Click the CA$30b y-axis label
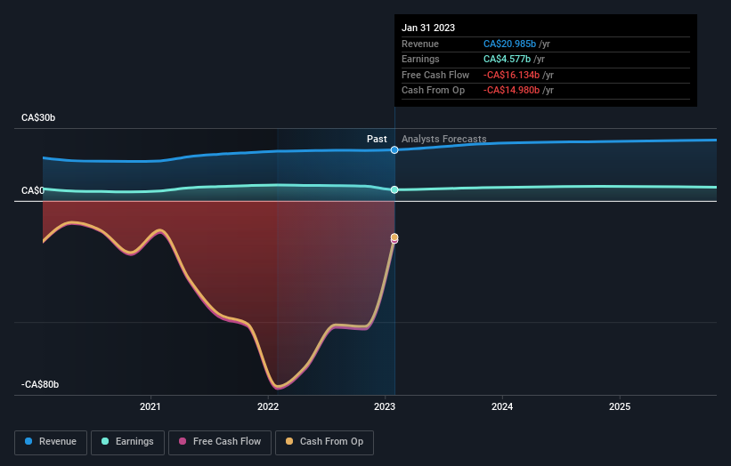This screenshot has width=731, height=466. pyautogui.click(x=38, y=117)
